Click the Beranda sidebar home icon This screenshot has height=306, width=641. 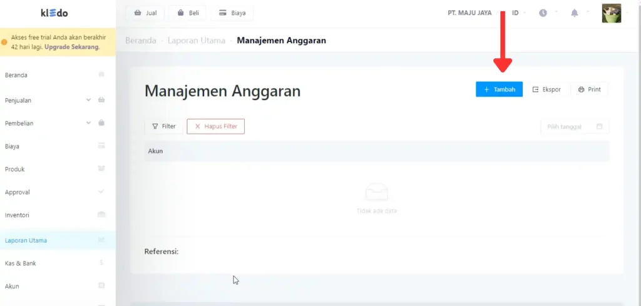pyautogui.click(x=101, y=74)
